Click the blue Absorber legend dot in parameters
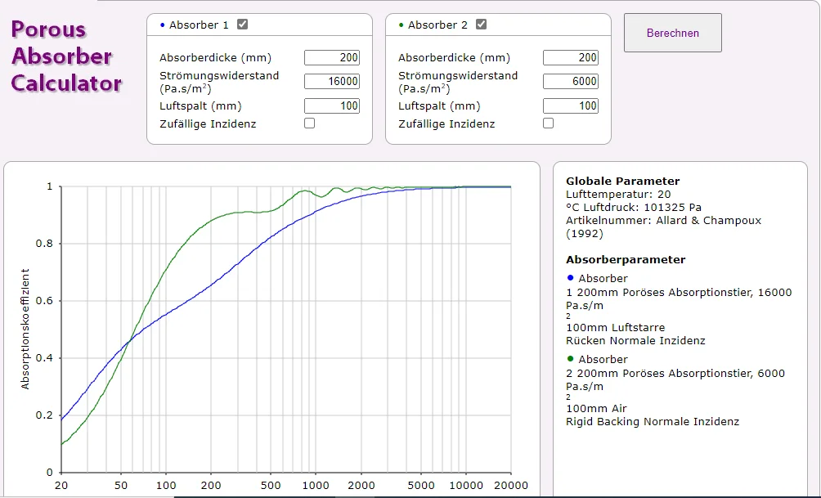Viewport: 821px width, 498px height. (x=571, y=277)
